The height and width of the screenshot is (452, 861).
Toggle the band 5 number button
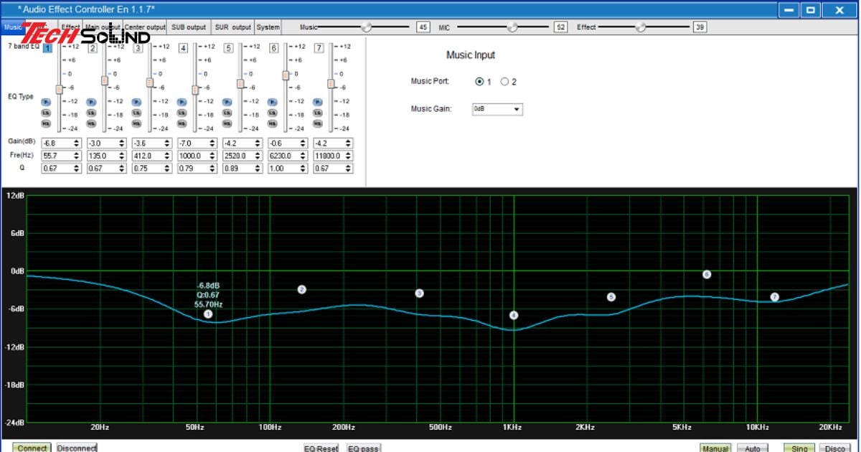coord(229,48)
